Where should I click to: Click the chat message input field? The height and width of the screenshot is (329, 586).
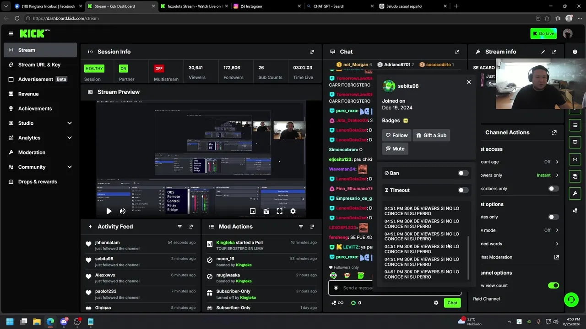395,288
